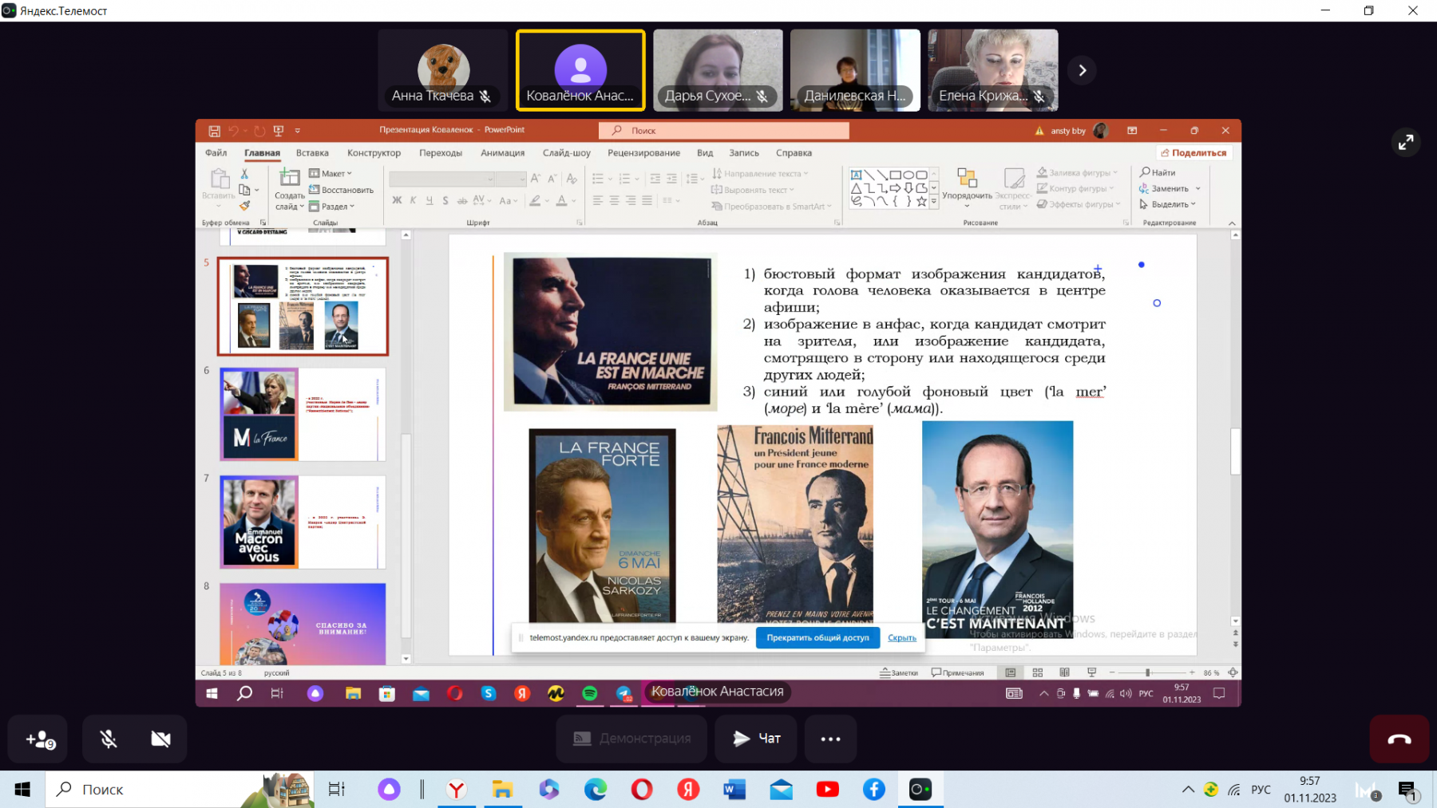Toggle Underline (Ч) formatting
This screenshot has height=808, width=1437.
(430, 201)
